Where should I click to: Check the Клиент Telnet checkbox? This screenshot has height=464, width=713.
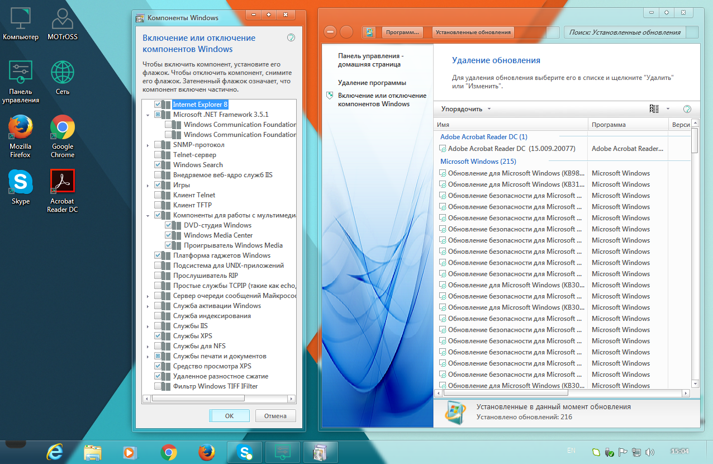click(x=158, y=195)
